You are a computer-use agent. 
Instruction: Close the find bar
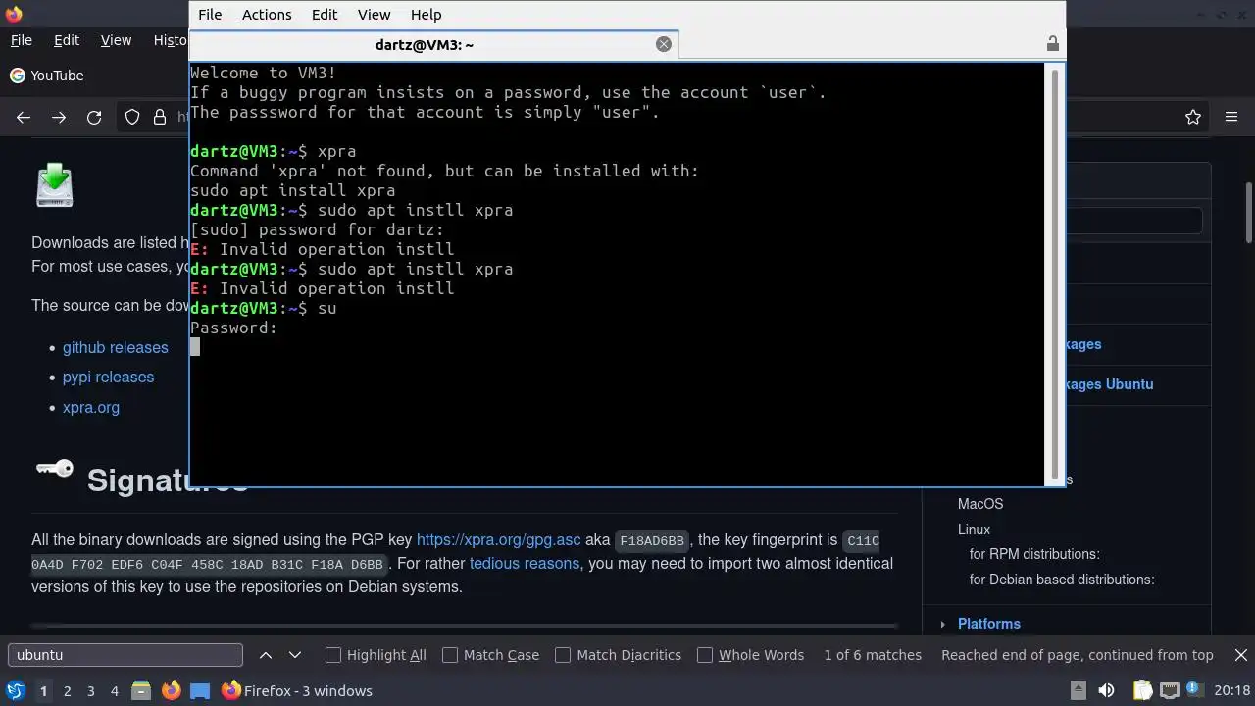coord(1241,655)
